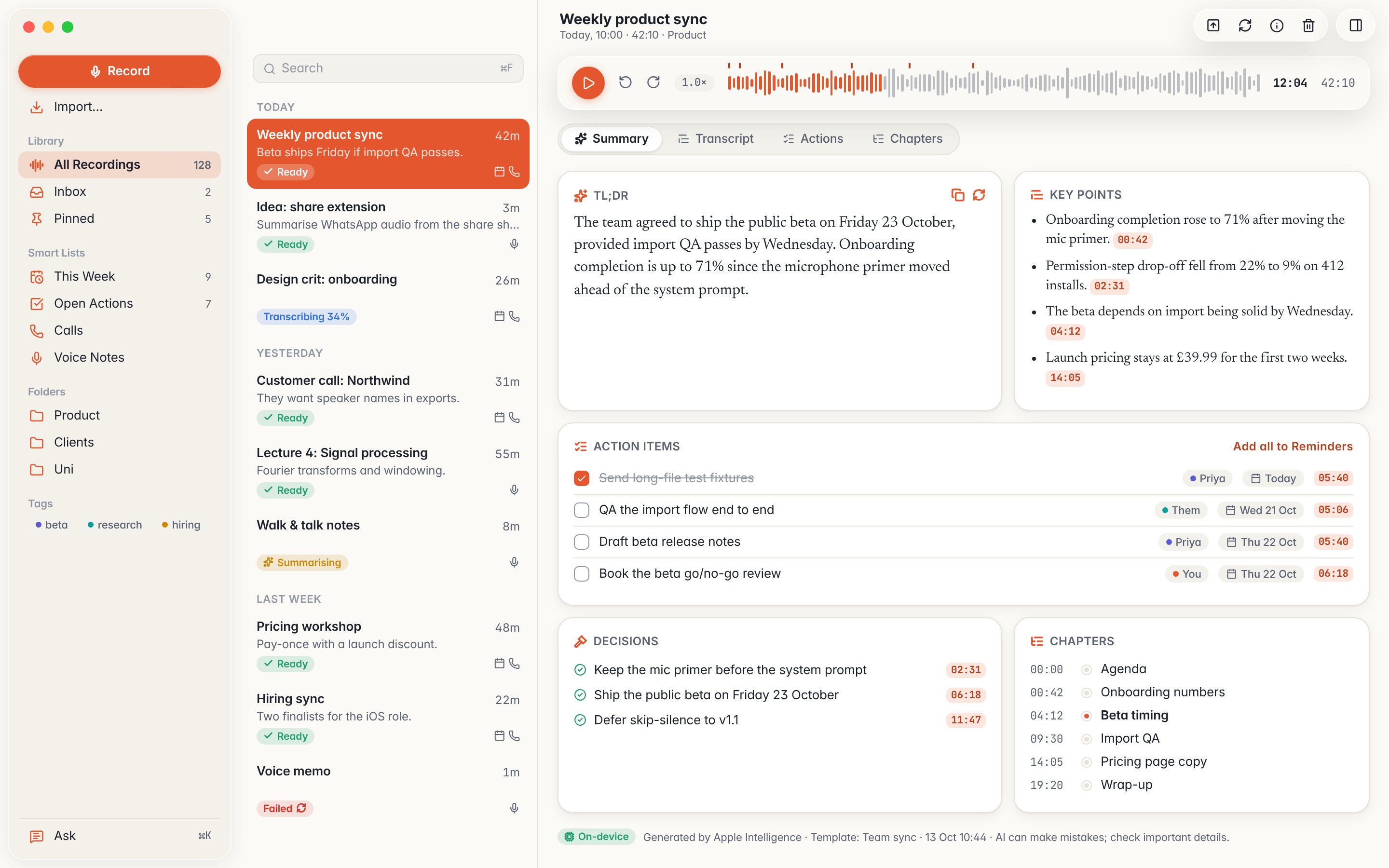Screen dimensions: 1389x868
Task: Click in the audio waveform scrubber
Action: coord(994,82)
